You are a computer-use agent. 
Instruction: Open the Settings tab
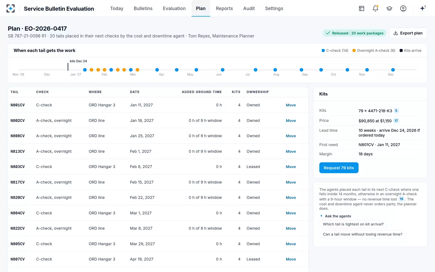274,8
